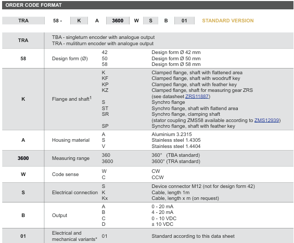The width and height of the screenshot is (294, 243).
Task: Click 'Cable, length x m (on request)'
Action: point(185,198)
